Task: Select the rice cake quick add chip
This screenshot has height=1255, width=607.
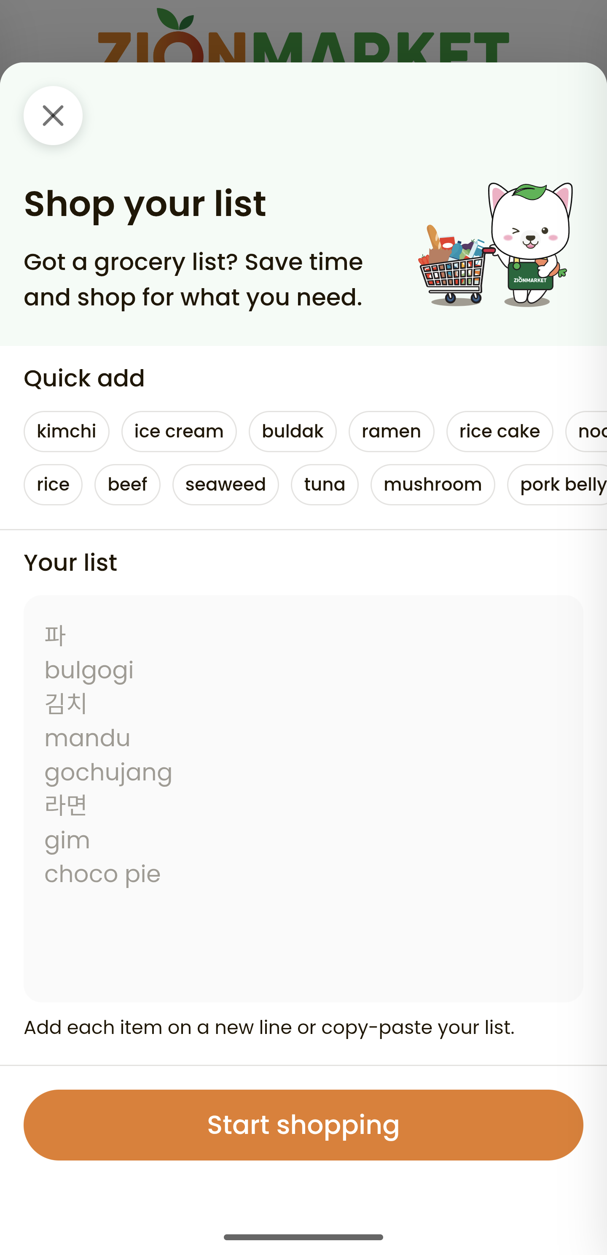Action: 499,431
